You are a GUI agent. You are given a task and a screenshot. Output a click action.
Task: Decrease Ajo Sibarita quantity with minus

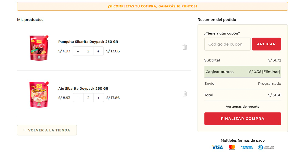pos(78,98)
